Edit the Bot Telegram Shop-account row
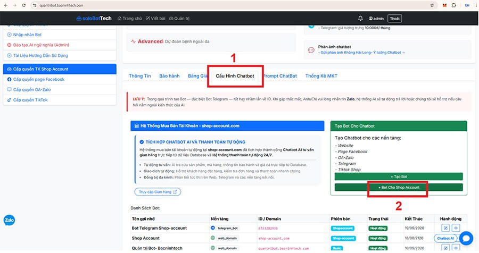This screenshot has height=253, width=479. click(x=445, y=228)
